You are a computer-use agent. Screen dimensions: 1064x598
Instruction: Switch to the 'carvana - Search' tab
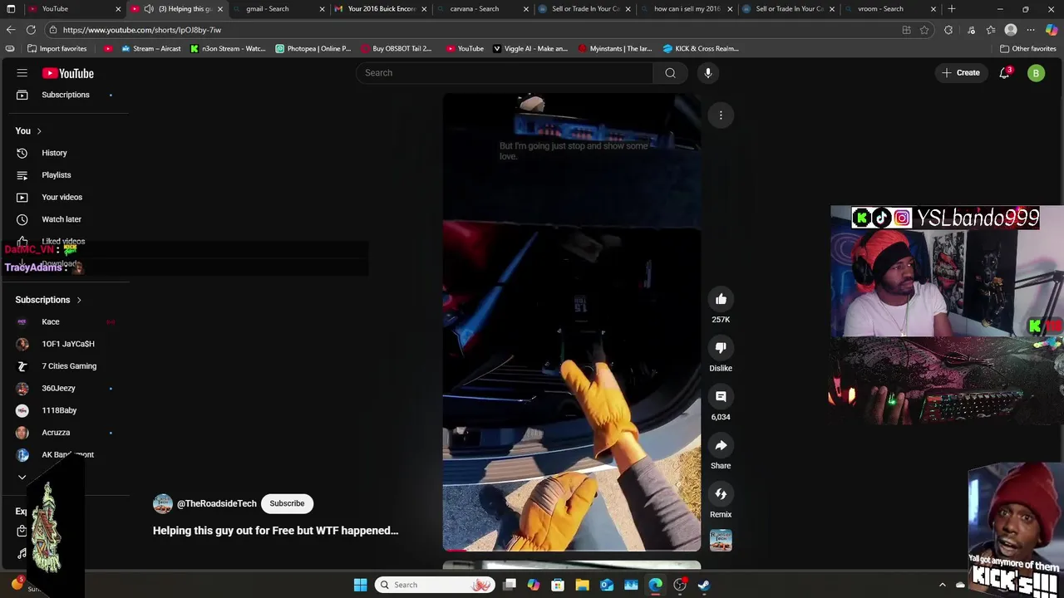point(481,9)
